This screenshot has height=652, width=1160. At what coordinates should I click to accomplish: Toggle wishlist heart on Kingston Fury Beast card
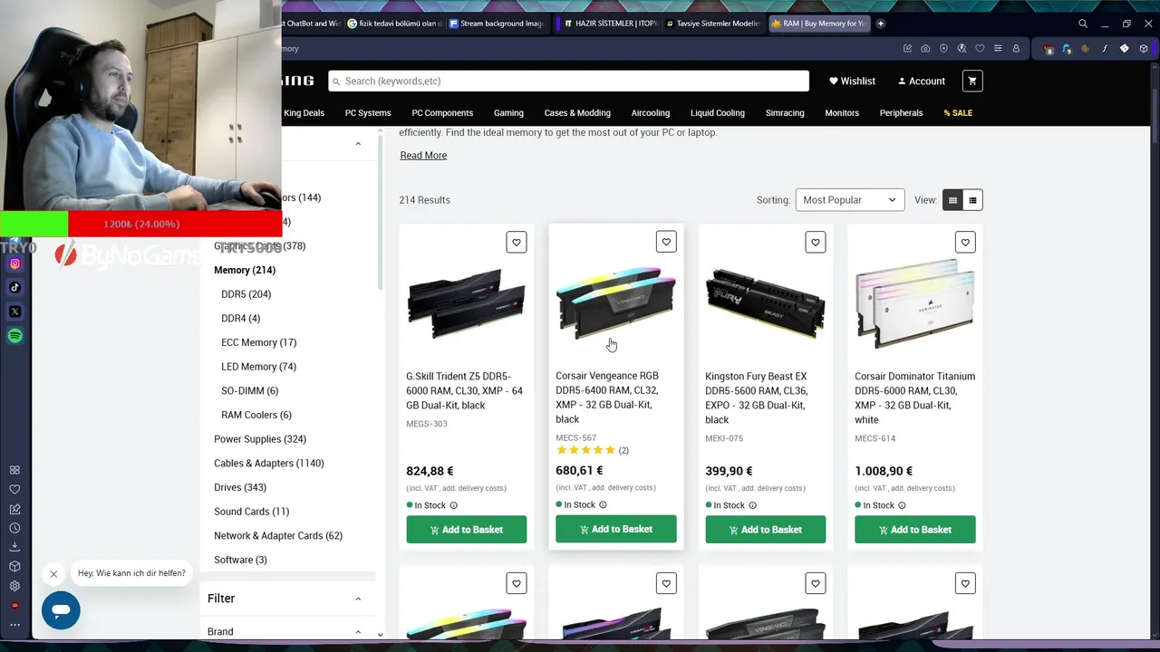tap(816, 242)
